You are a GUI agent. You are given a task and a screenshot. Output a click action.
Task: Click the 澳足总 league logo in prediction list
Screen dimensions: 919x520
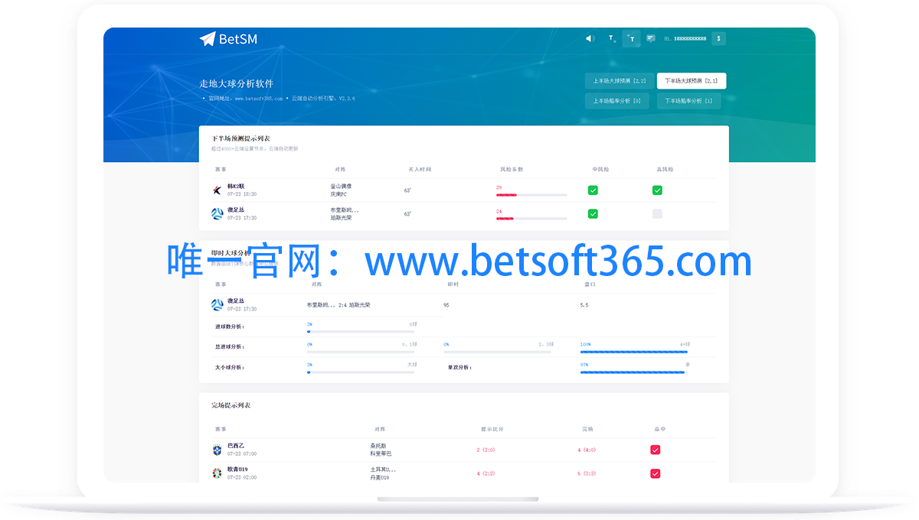(217, 213)
